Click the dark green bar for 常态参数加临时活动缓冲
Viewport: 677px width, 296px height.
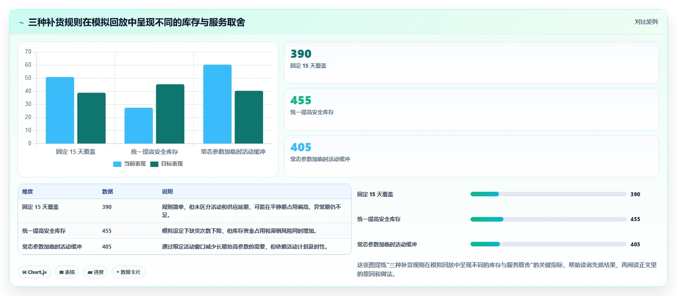tap(249, 117)
